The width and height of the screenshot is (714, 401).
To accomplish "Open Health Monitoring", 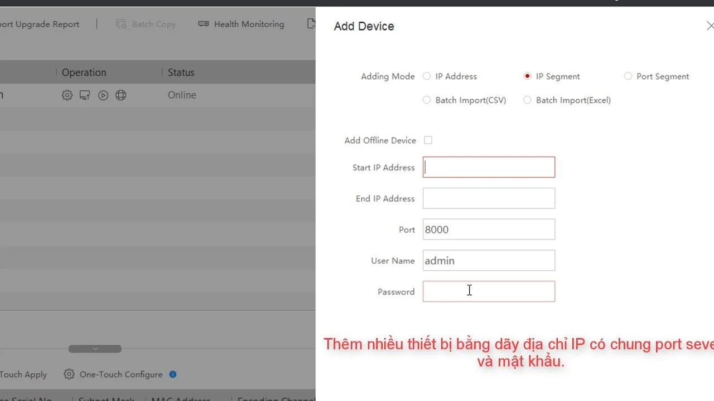I will point(249,25).
